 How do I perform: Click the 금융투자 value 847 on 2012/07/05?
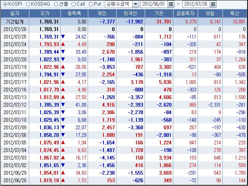point(193,143)
